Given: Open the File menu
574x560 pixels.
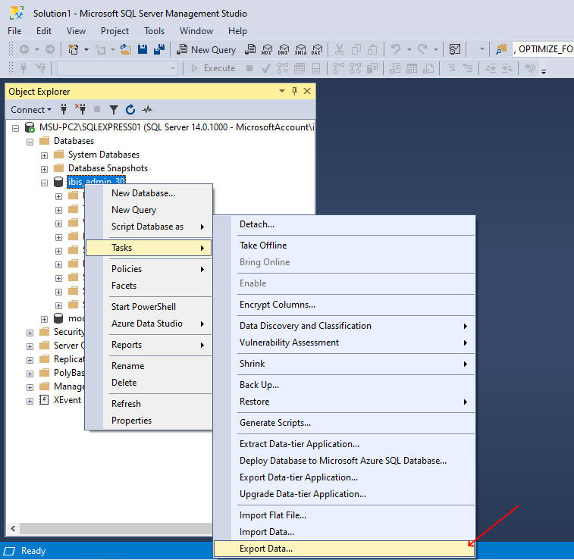Looking at the screenshot, I should [x=14, y=31].
